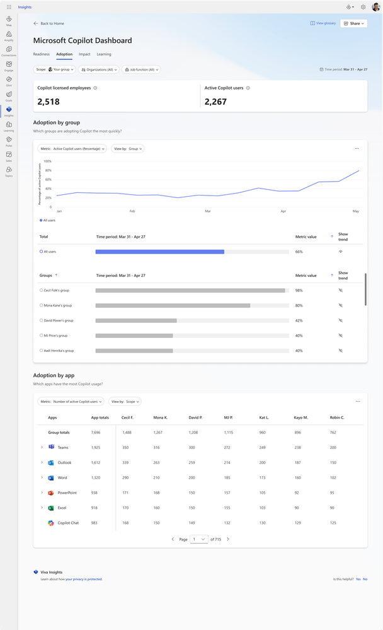Toggle show trend for David Power's group
The height and width of the screenshot is (630, 383).
340,320
